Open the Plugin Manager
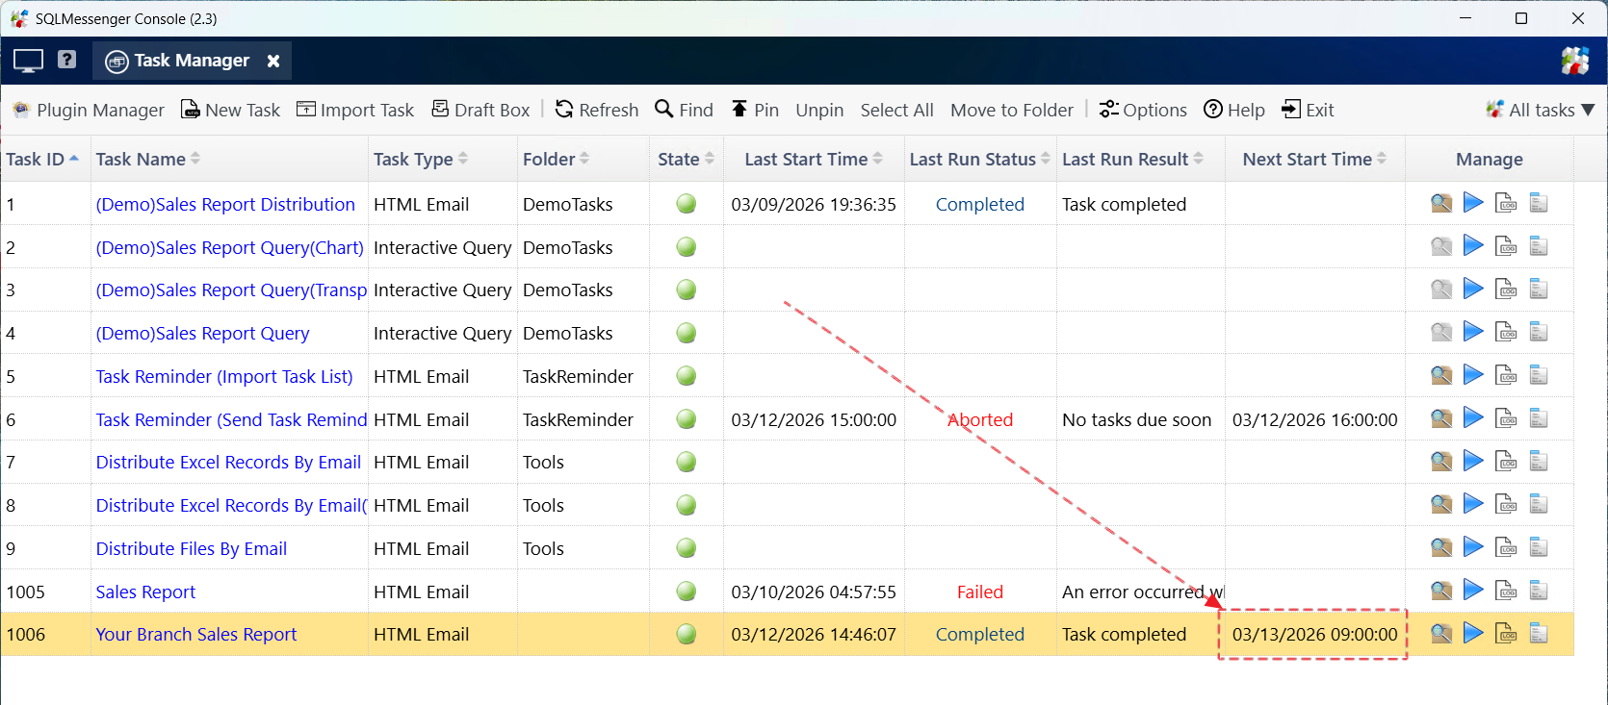This screenshot has width=1608, height=705. 89,110
